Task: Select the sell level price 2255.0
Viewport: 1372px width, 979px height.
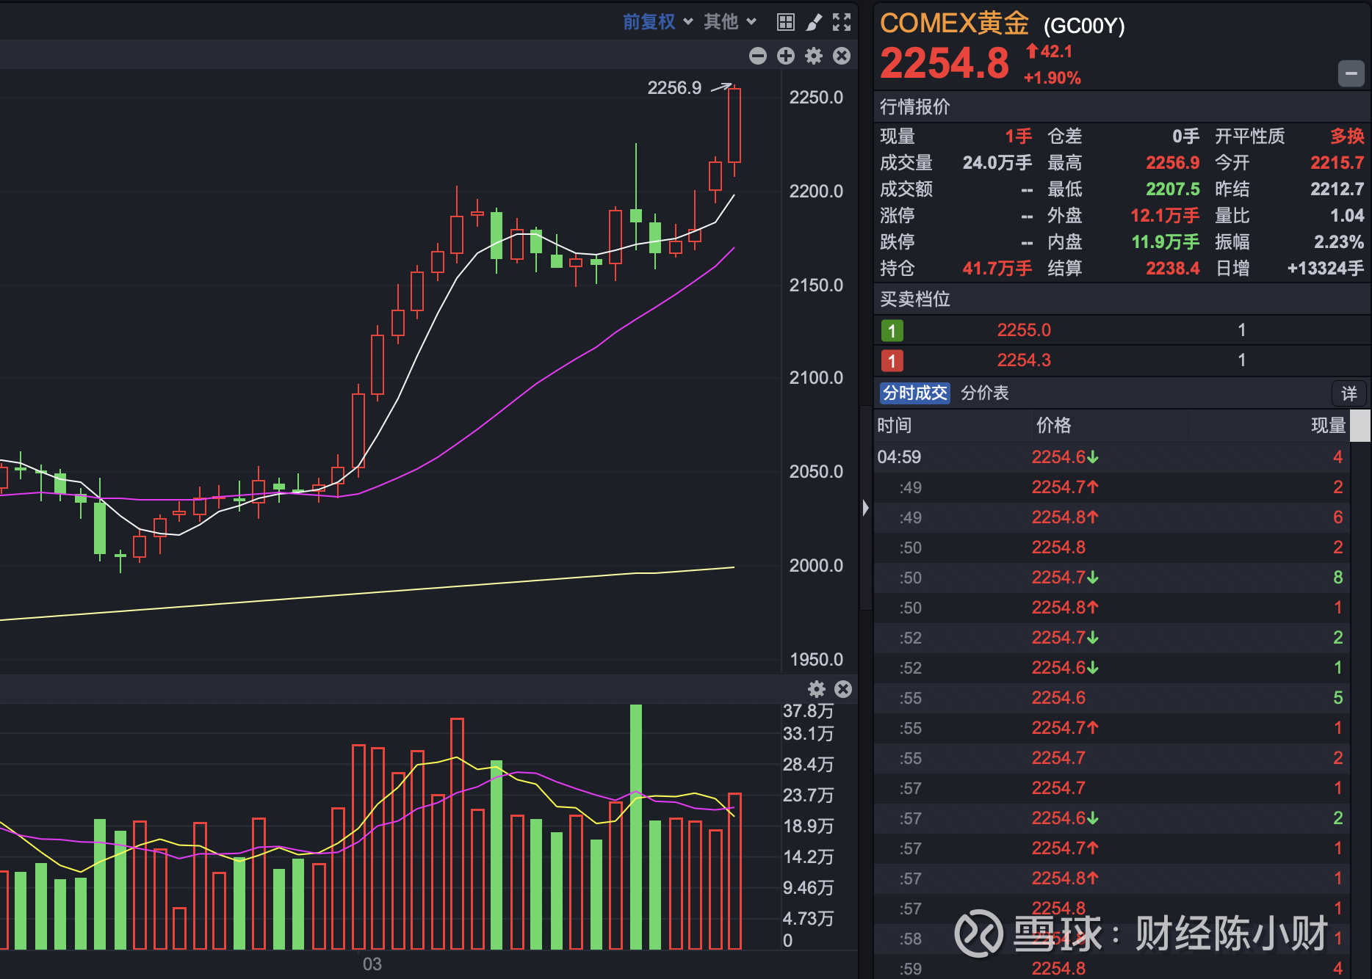Action: coord(1024,330)
